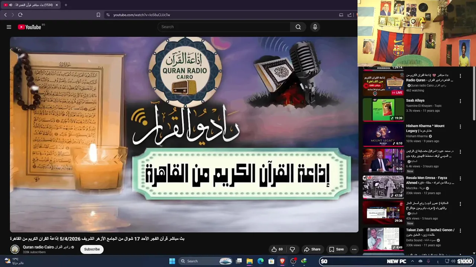
Task: Click the Windows taskbar Search box
Action: pyautogui.click(x=205, y=261)
